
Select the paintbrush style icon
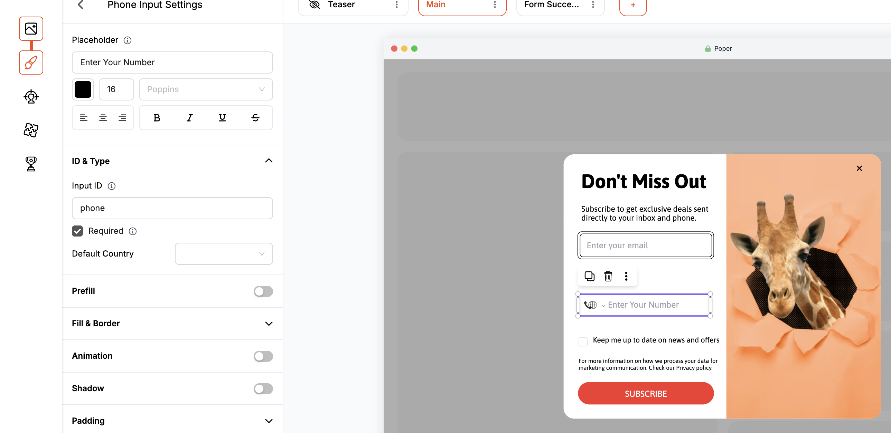(x=31, y=62)
